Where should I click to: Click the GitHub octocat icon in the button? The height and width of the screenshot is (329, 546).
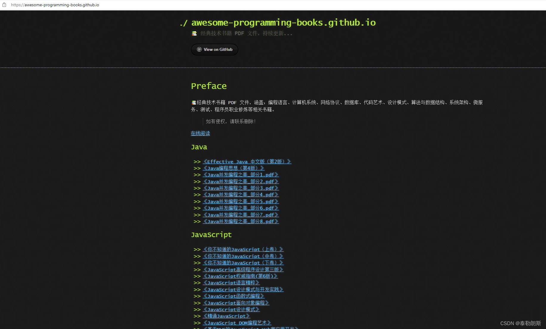click(199, 50)
